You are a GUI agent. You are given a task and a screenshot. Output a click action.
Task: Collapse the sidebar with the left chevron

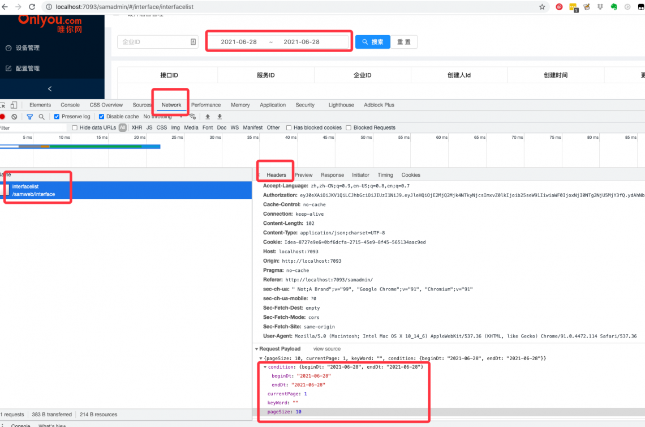pos(50,89)
